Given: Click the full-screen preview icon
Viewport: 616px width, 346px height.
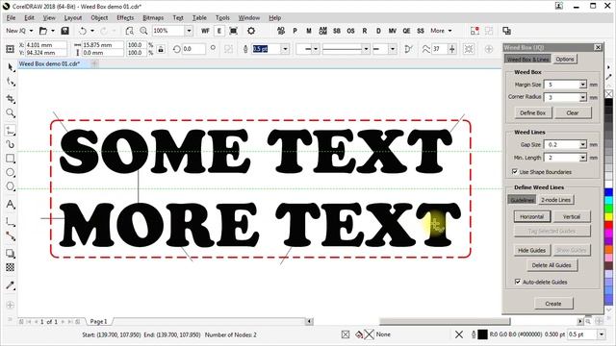Looking at the screenshot, I should pyautogui.click(x=233, y=31).
